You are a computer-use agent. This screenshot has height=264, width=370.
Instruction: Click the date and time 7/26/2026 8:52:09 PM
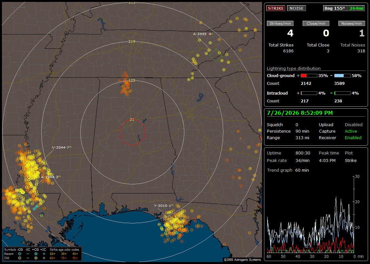click(x=300, y=113)
